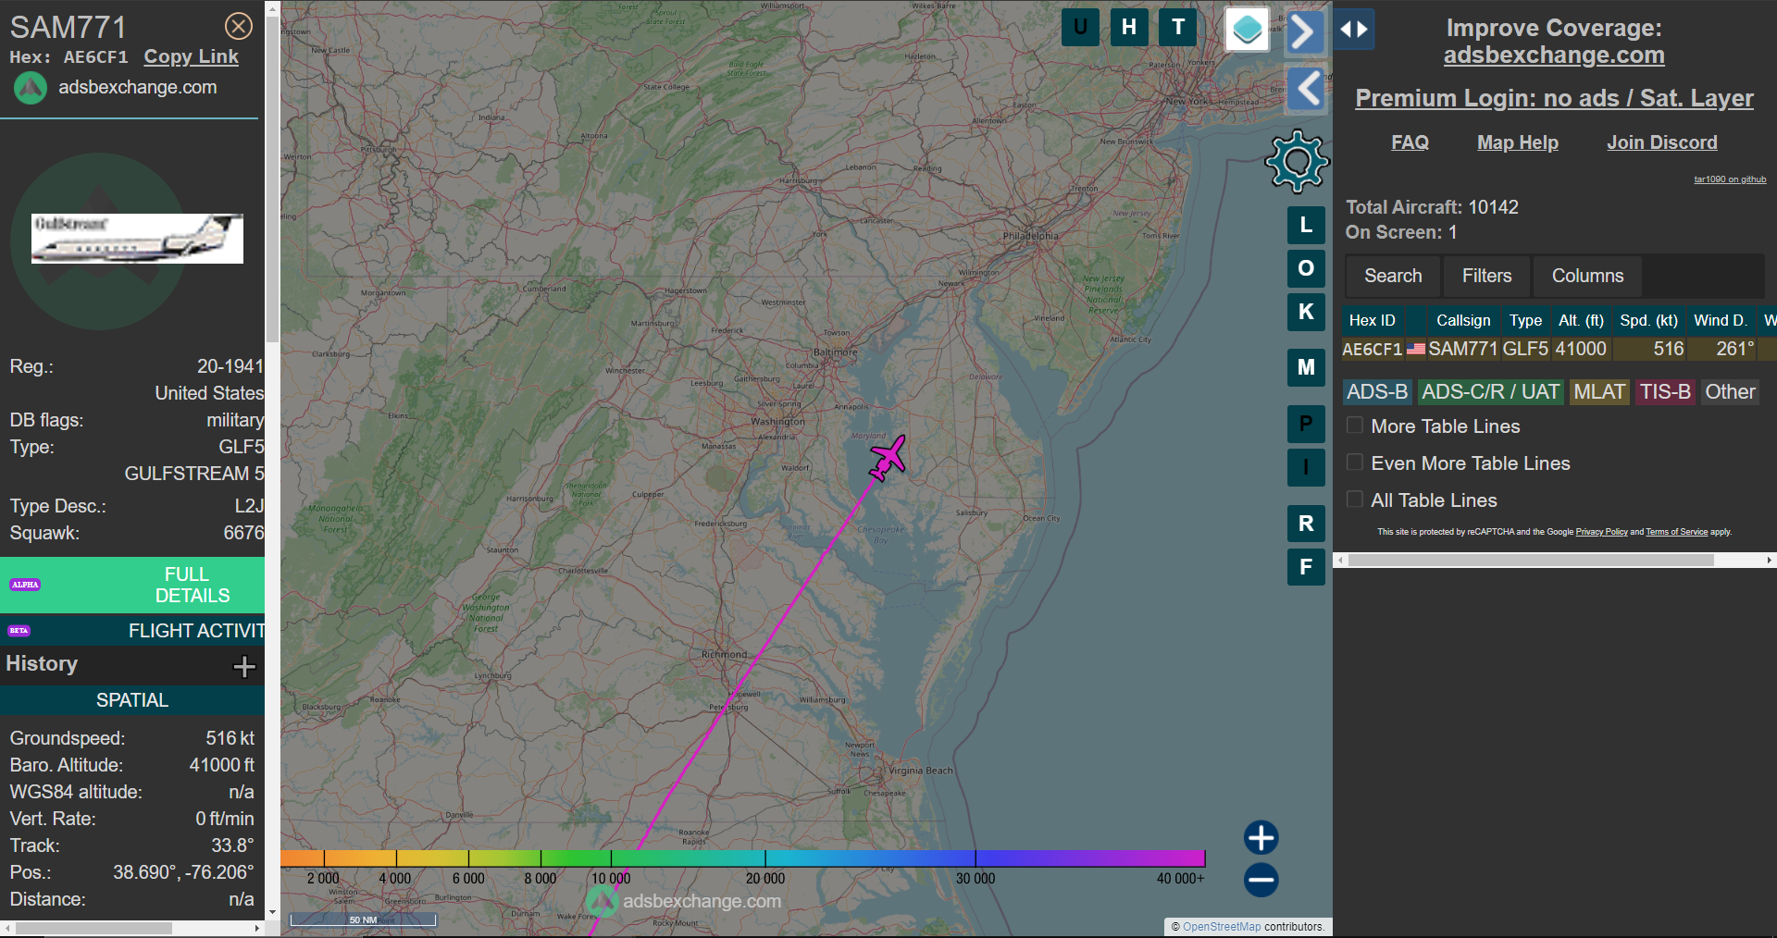Click the left chevron sidebar toggle
This screenshot has width=1777, height=938.
[x=1308, y=90]
